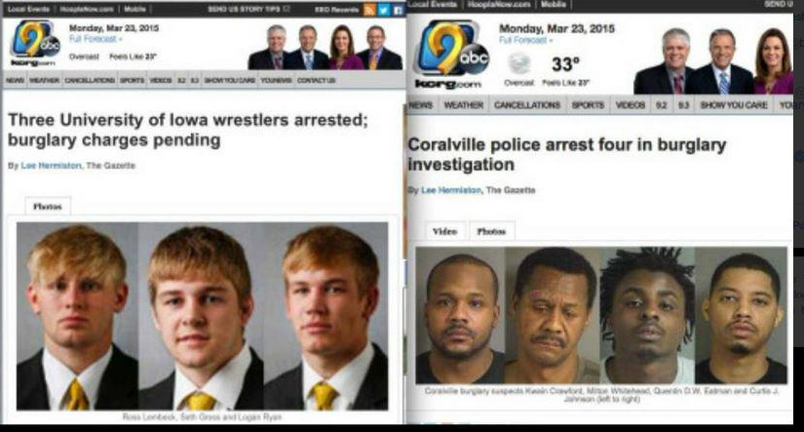The height and width of the screenshot is (432, 804).
Task: Click the envelope icon next to Send Us Story Tips
Action: coord(287,9)
